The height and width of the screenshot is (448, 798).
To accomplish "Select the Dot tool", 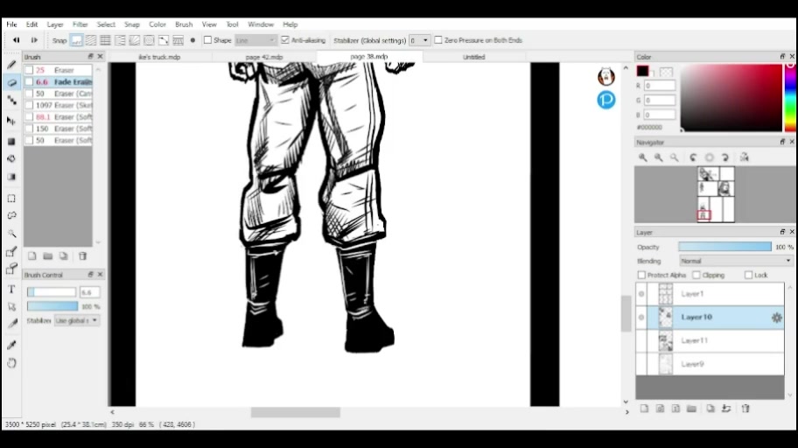I will pyautogui.click(x=11, y=101).
